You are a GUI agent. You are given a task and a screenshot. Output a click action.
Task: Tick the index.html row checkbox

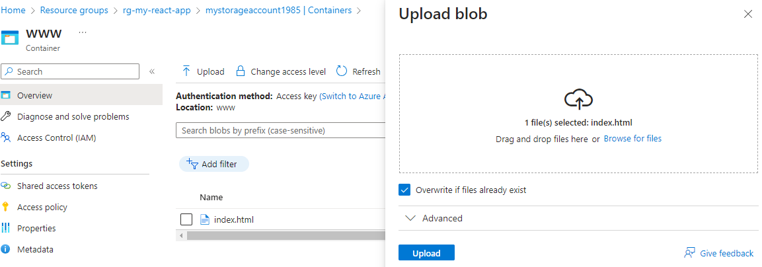point(186,220)
